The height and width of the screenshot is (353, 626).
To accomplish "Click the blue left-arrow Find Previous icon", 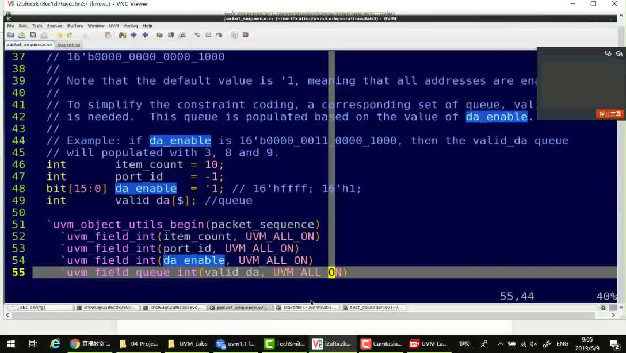I will [145, 35].
